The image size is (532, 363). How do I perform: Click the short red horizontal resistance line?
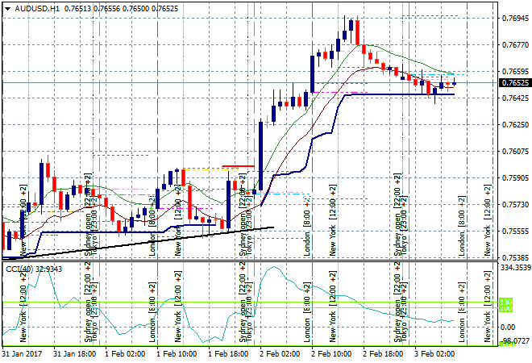(x=239, y=166)
